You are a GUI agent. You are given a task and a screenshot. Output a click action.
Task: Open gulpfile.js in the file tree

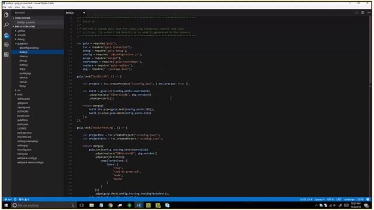23,120
